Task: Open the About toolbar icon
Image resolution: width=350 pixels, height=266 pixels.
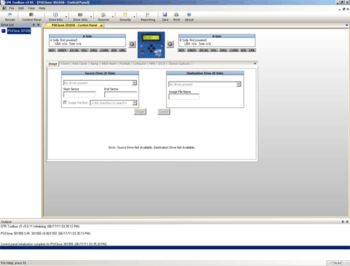Action: click(189, 15)
